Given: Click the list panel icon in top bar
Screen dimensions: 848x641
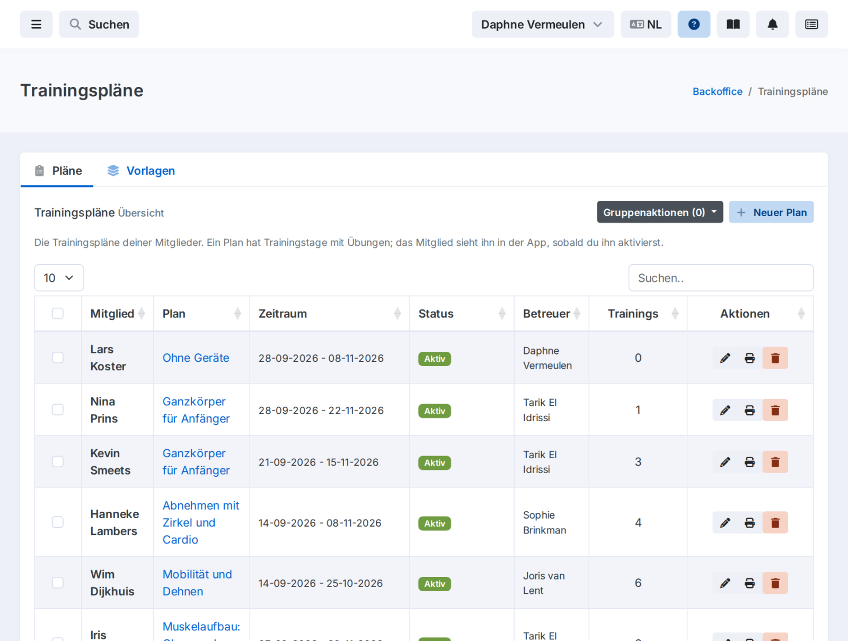Looking at the screenshot, I should tap(811, 24).
